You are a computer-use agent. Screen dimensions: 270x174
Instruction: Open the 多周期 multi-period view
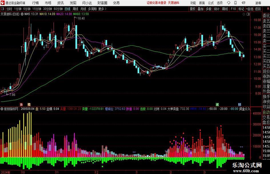tap(92, 9)
